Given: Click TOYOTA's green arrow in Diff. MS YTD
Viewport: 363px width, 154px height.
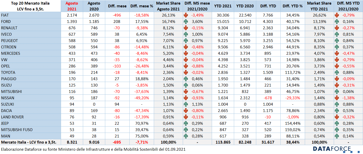Looking at the screenshot, I should [x=337, y=72].
